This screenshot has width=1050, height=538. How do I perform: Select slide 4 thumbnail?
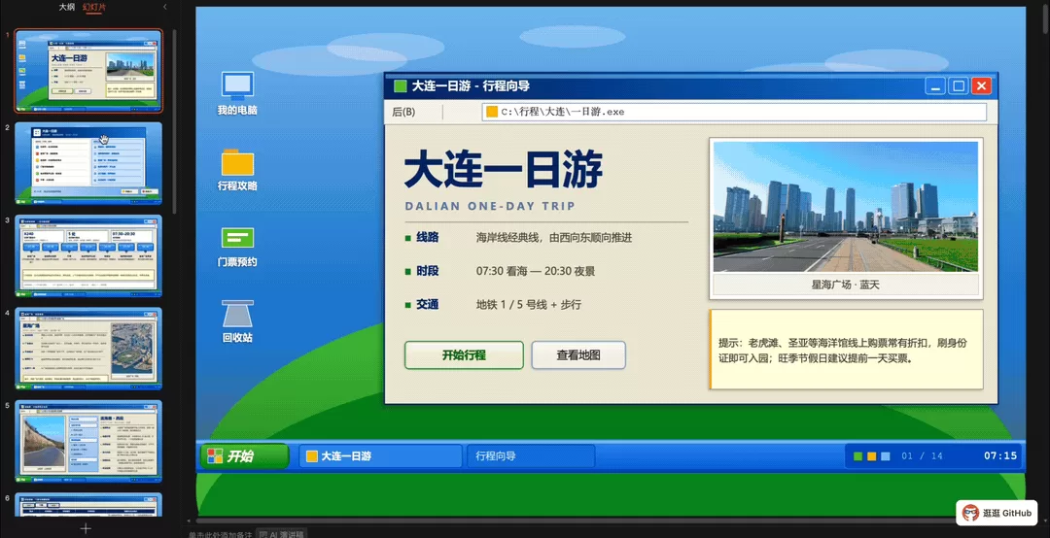coord(88,348)
